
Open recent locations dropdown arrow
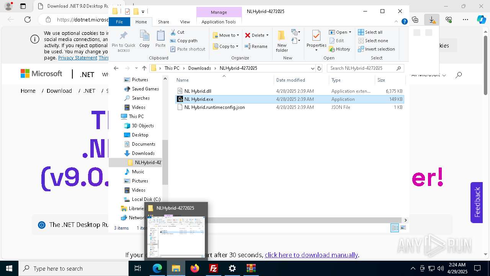coord(136,68)
